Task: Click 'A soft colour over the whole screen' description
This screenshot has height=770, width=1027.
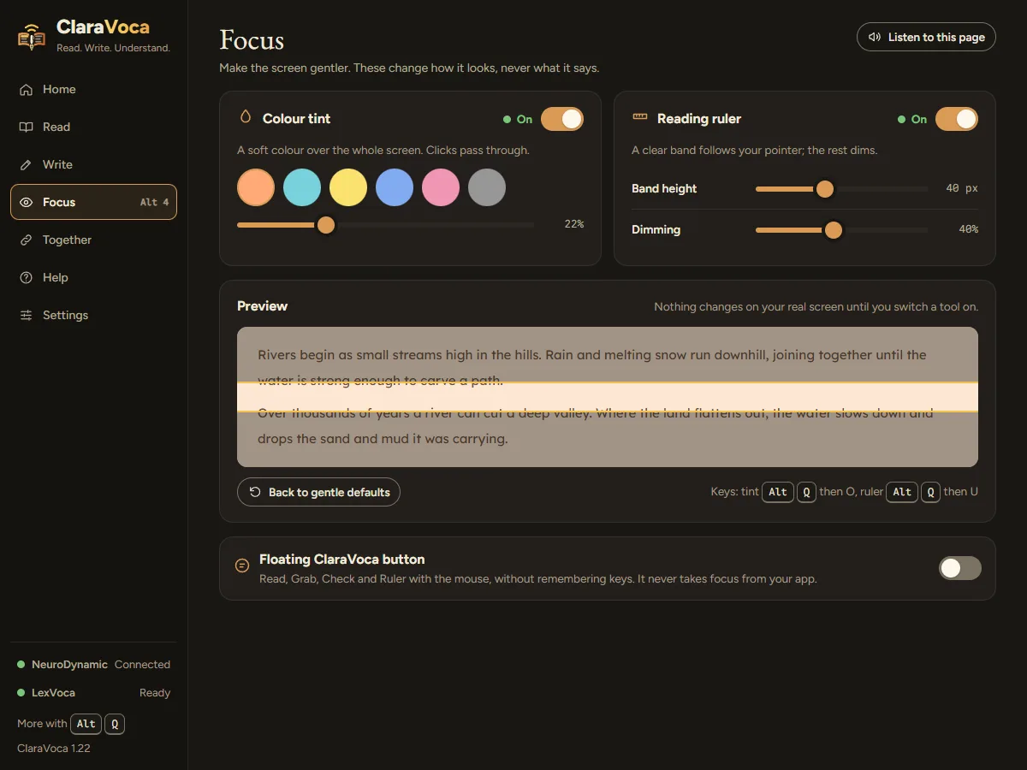Action: point(383,150)
